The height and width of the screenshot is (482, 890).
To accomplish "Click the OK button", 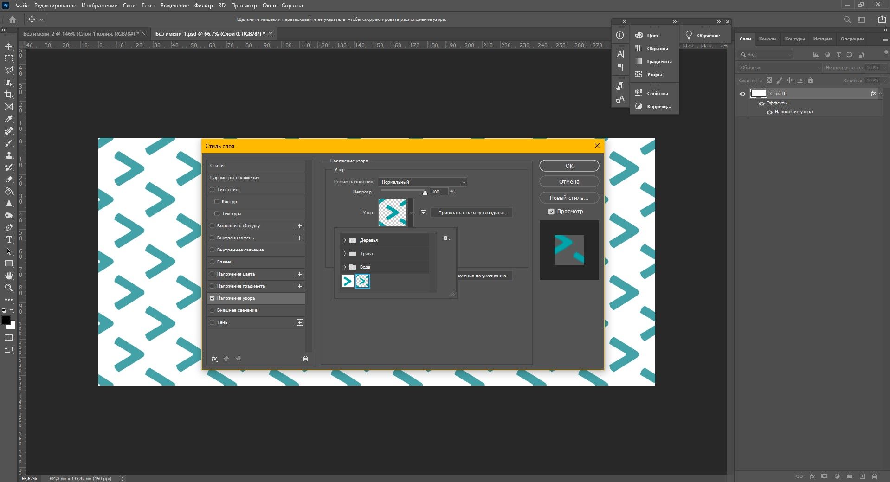I will 569,166.
